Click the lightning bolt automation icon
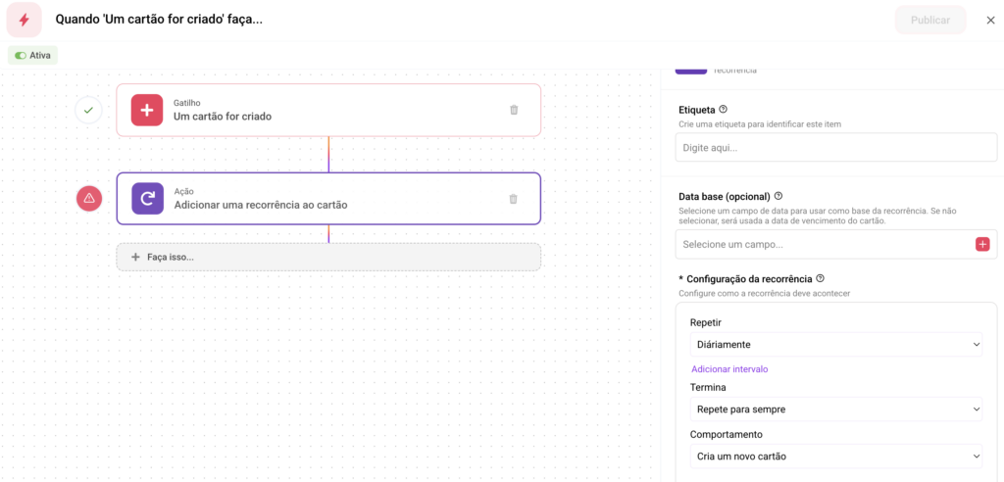 coord(24,20)
